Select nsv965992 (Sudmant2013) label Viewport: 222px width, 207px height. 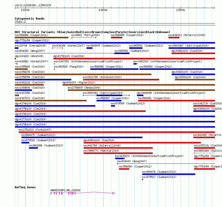(x=146, y=46)
